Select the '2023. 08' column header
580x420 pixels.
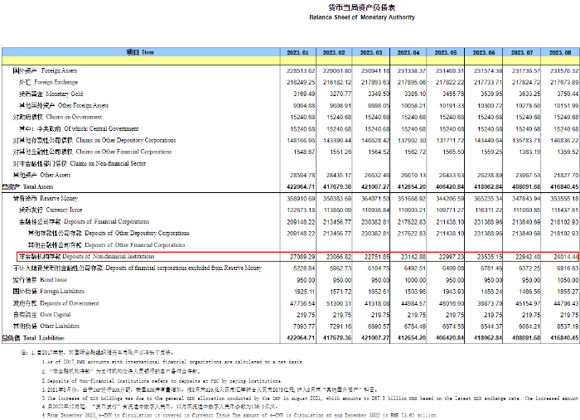click(560, 52)
